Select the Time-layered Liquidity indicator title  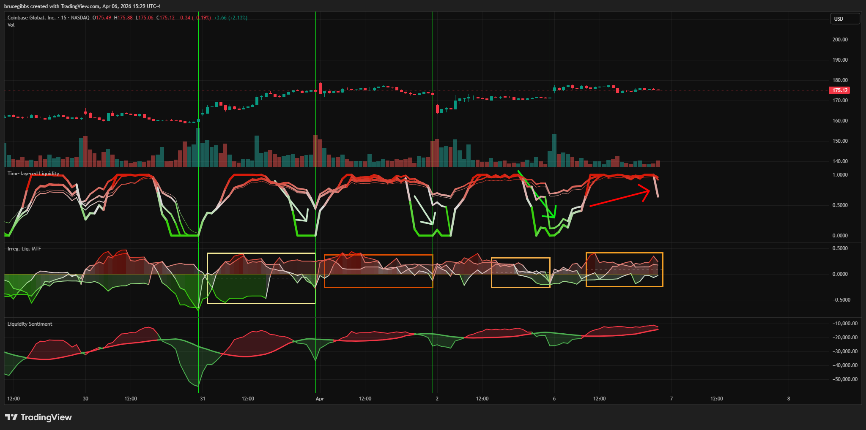click(x=33, y=174)
